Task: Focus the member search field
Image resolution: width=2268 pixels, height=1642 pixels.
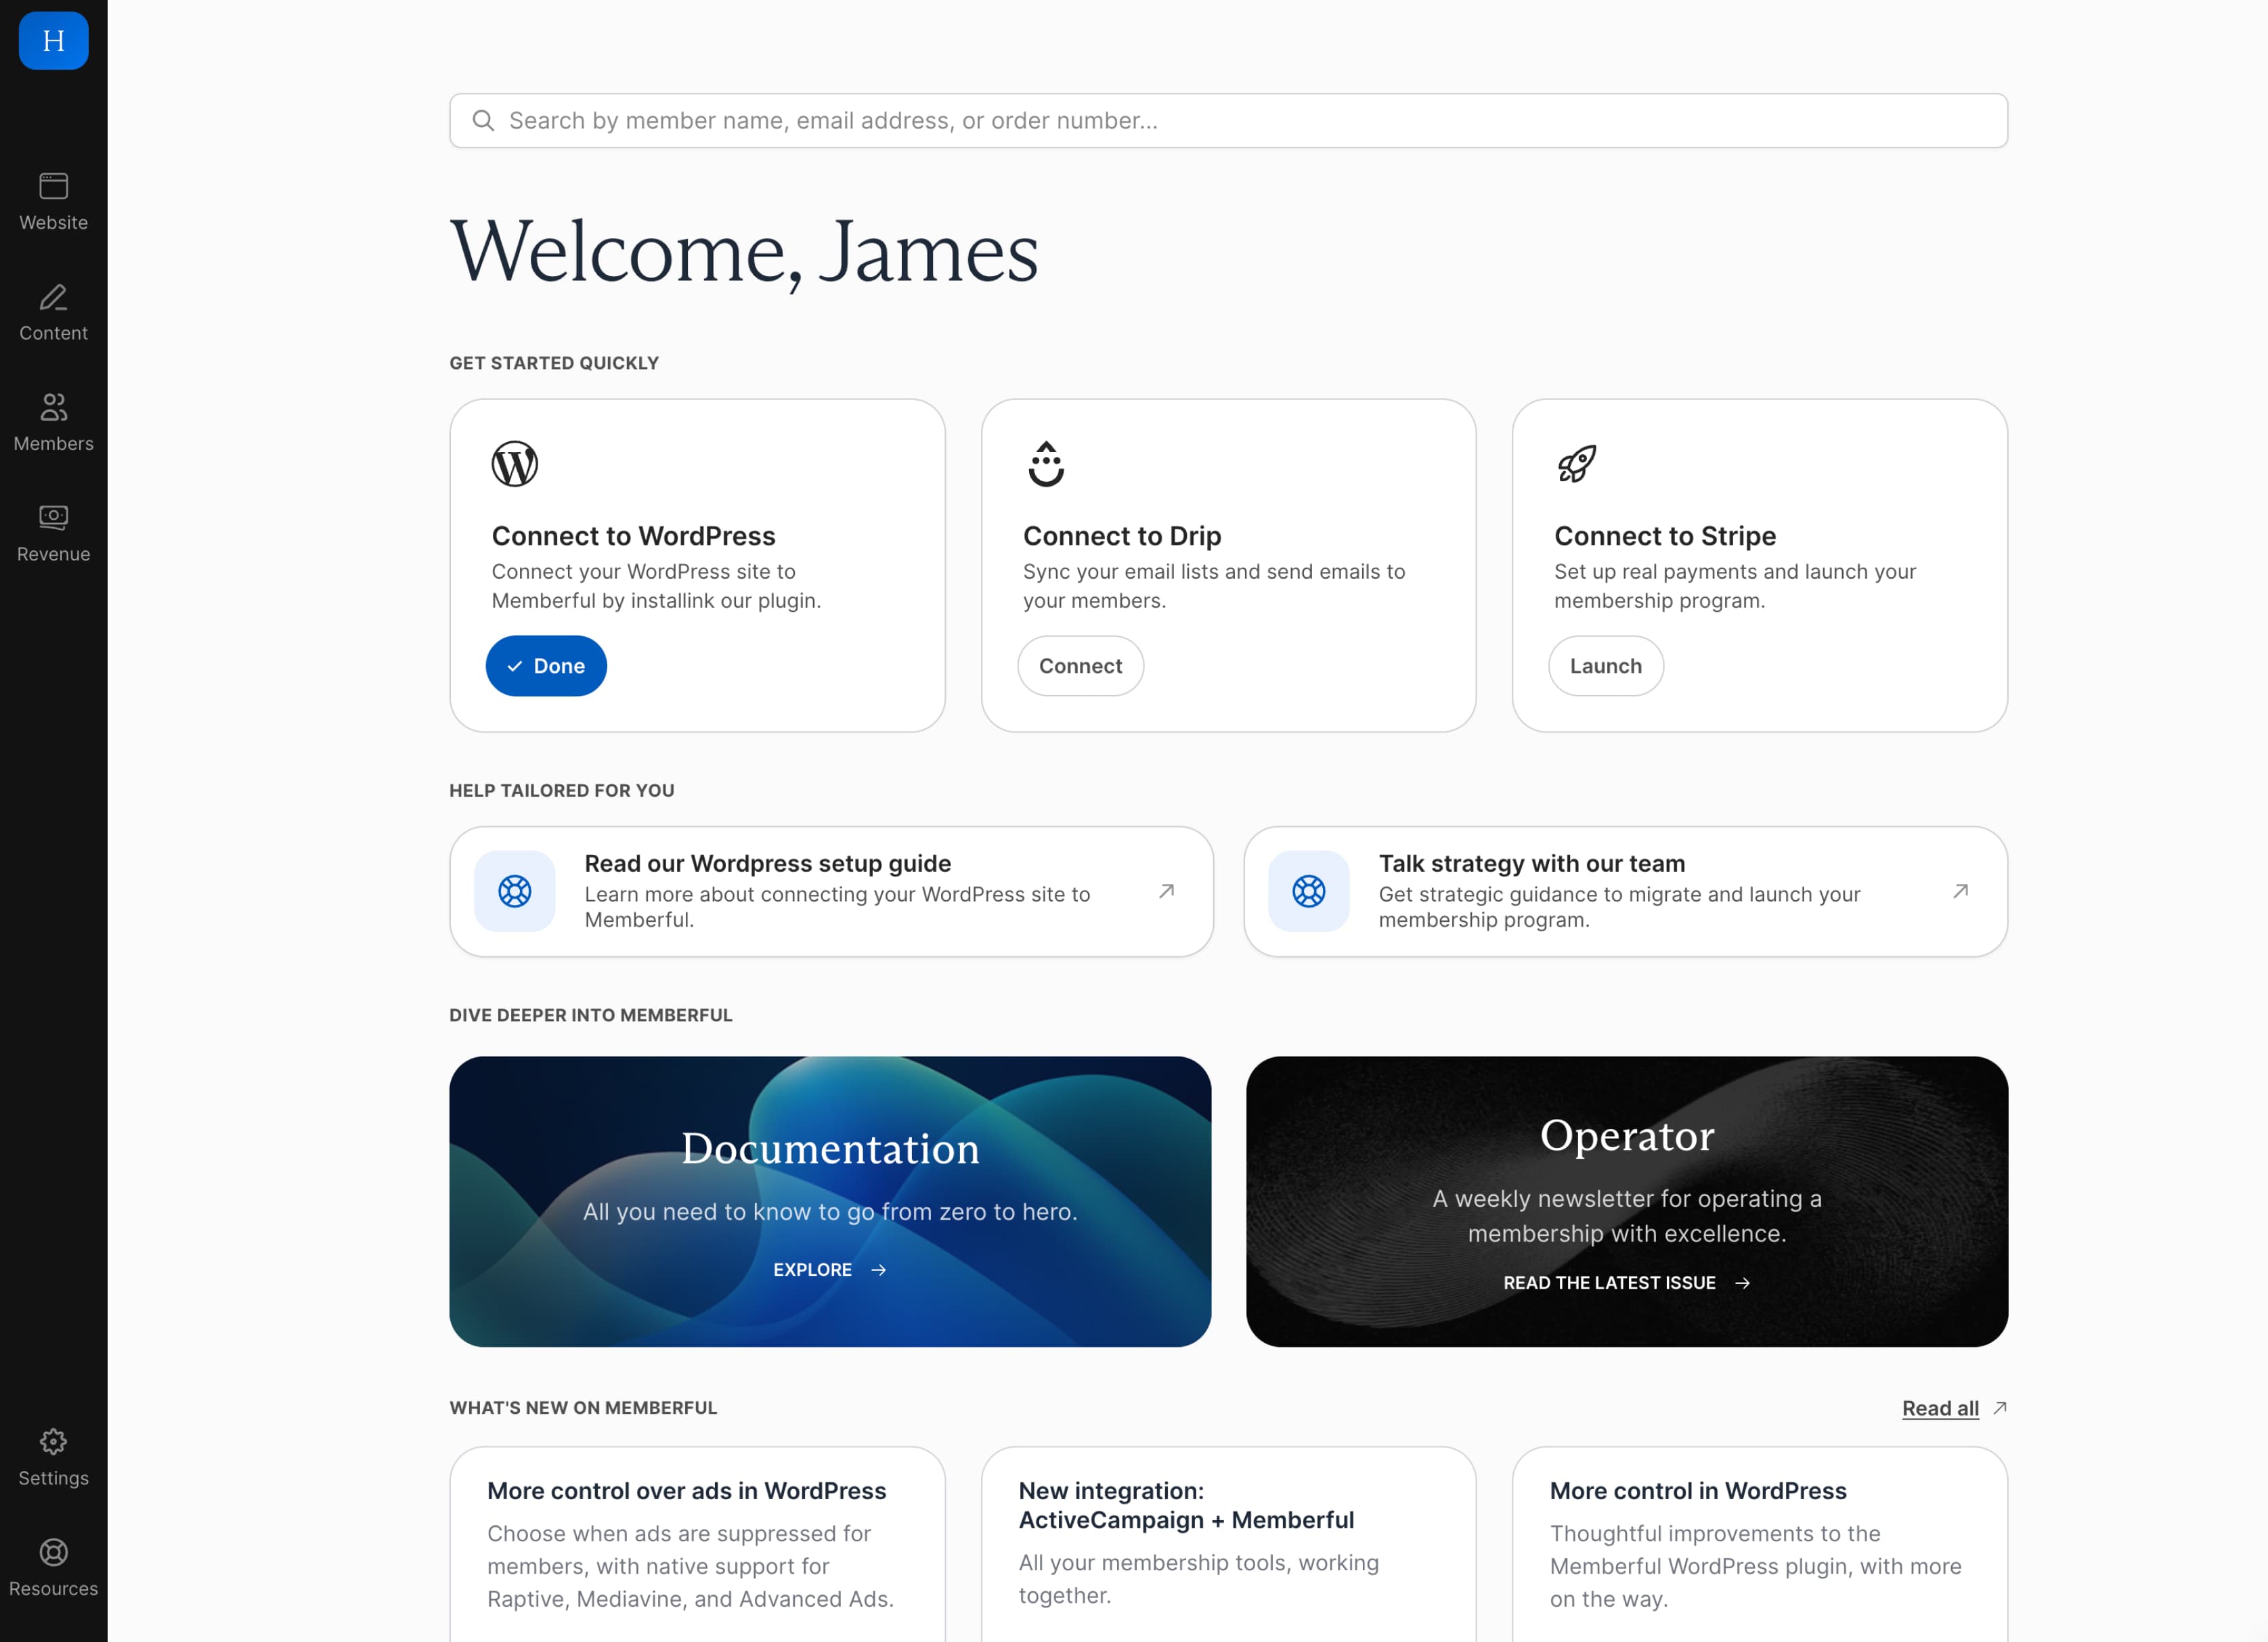Action: (x=1228, y=121)
